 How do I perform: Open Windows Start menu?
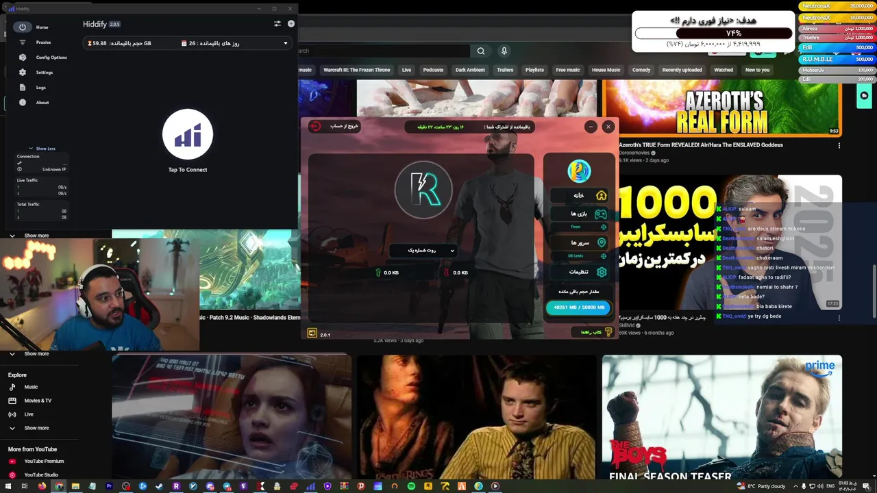coord(8,486)
